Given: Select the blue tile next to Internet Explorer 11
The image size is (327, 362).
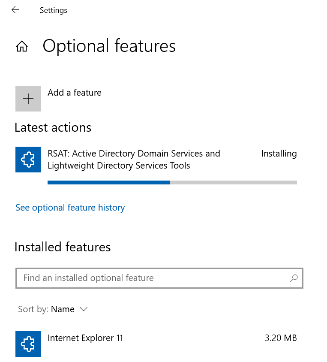Looking at the screenshot, I should coord(28,344).
